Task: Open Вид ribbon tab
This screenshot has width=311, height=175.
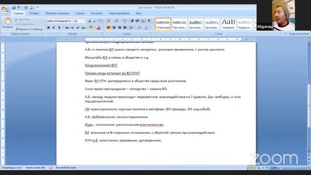Action: 138,13
